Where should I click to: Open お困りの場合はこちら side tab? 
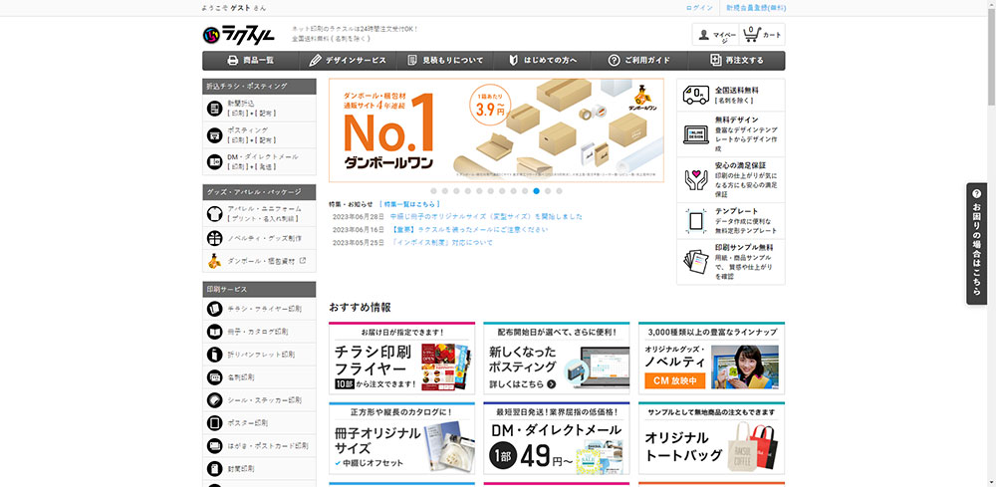(x=976, y=244)
